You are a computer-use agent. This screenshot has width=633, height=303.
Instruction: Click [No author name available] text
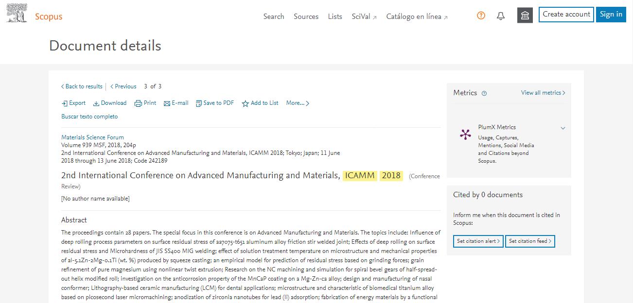(95, 199)
